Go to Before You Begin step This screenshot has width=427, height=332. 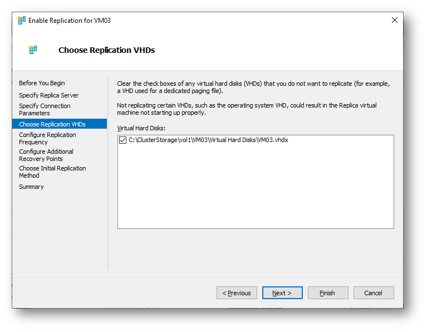42,83
